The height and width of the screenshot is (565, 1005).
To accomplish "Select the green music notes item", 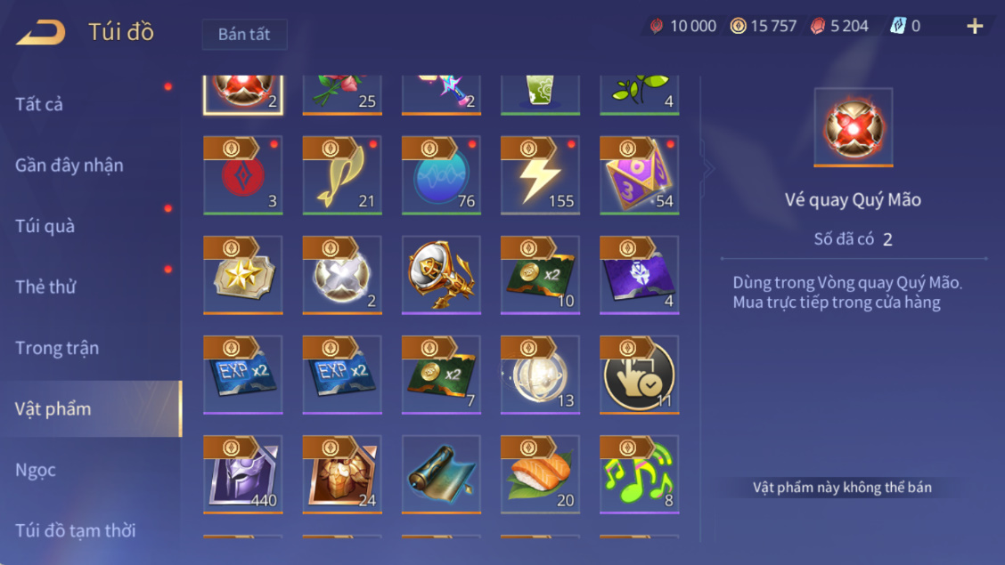I will click(x=639, y=474).
